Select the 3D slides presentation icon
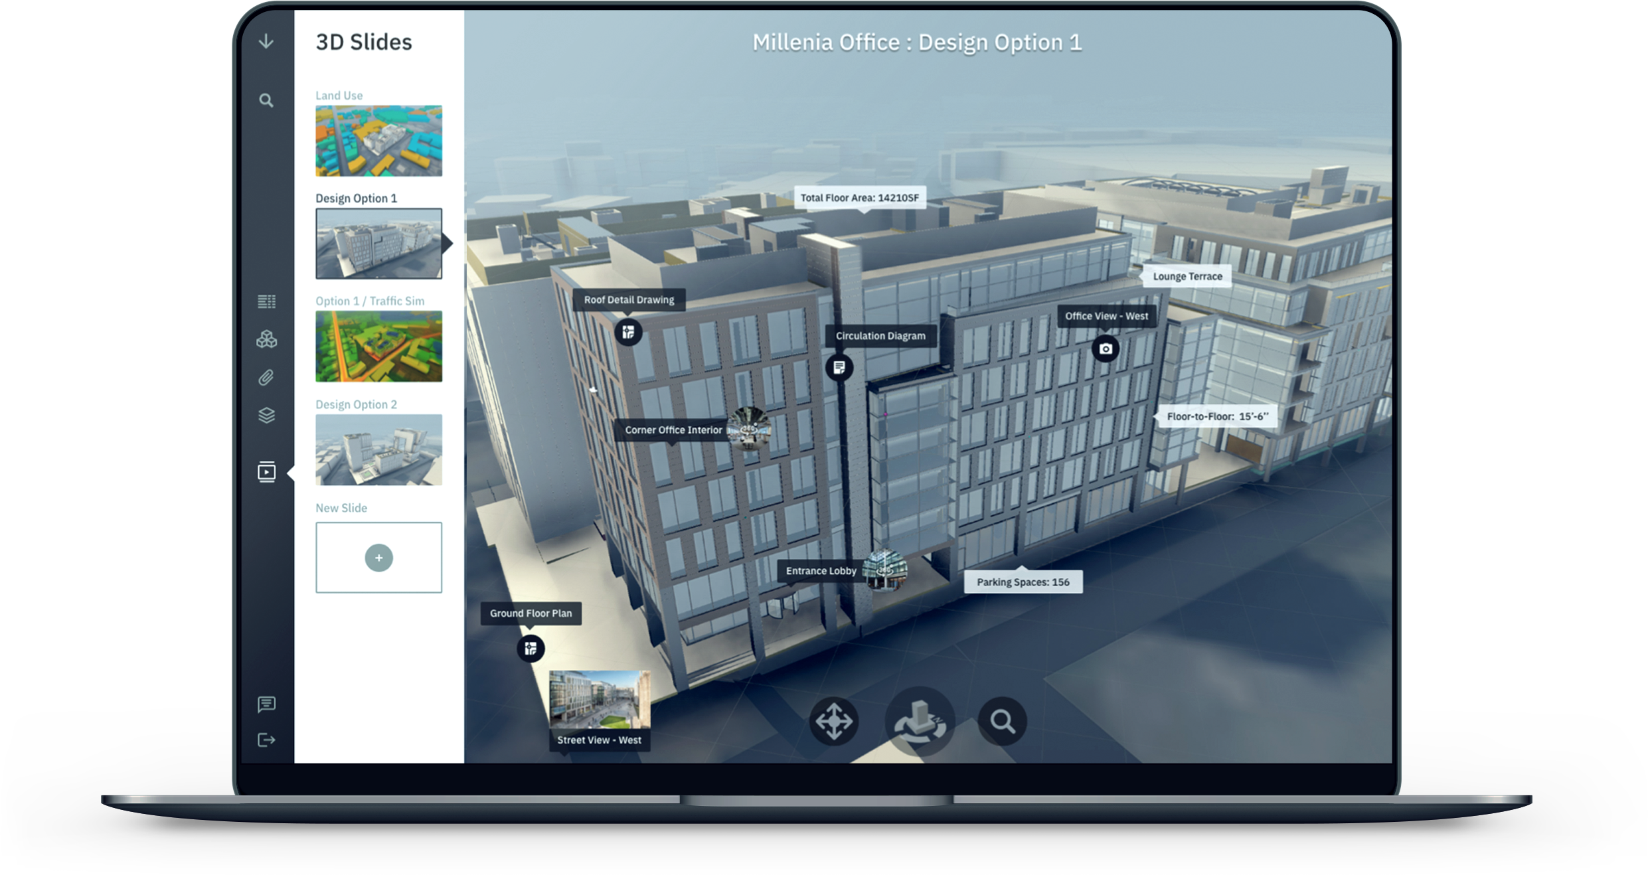Screen dimensions: 1648x875 click(266, 472)
